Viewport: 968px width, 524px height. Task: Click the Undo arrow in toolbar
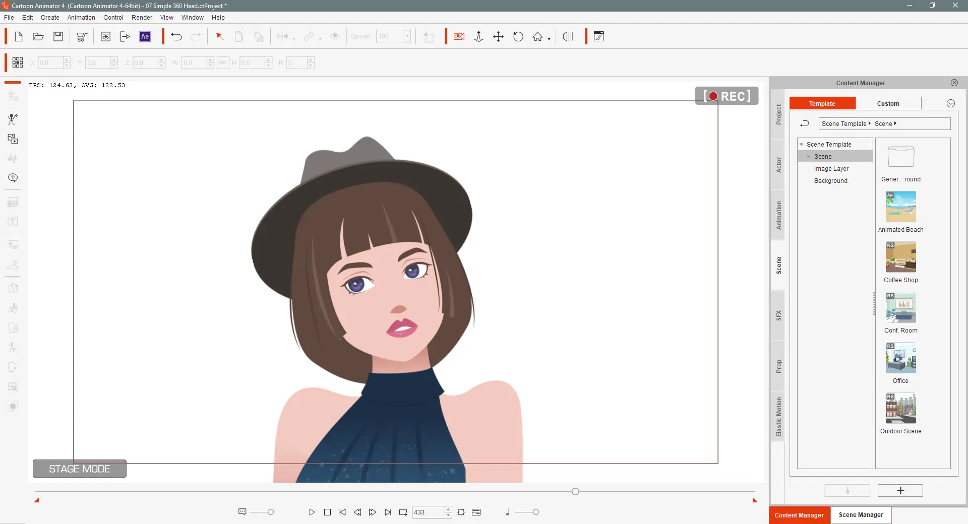click(176, 37)
